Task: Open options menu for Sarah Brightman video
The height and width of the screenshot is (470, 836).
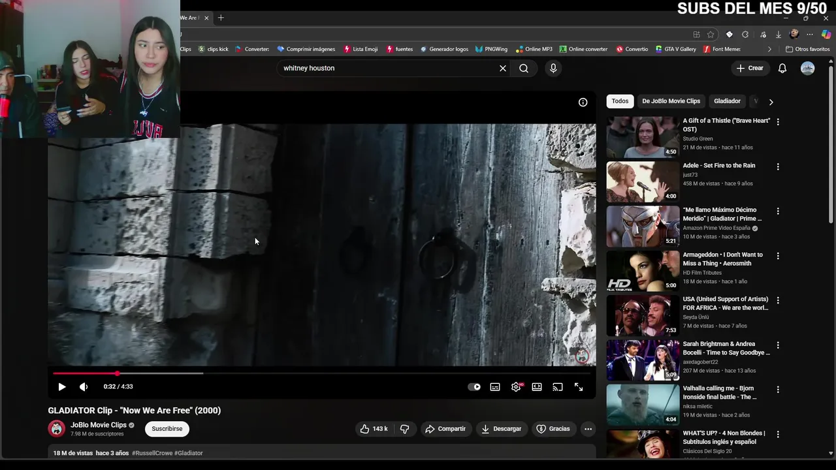Action: [778, 345]
